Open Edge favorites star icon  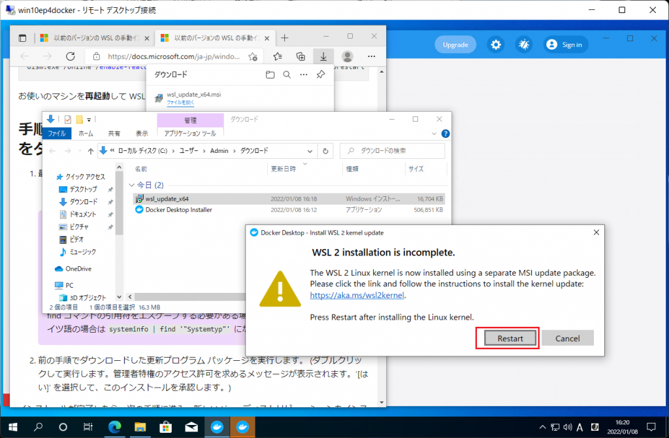pos(278,56)
